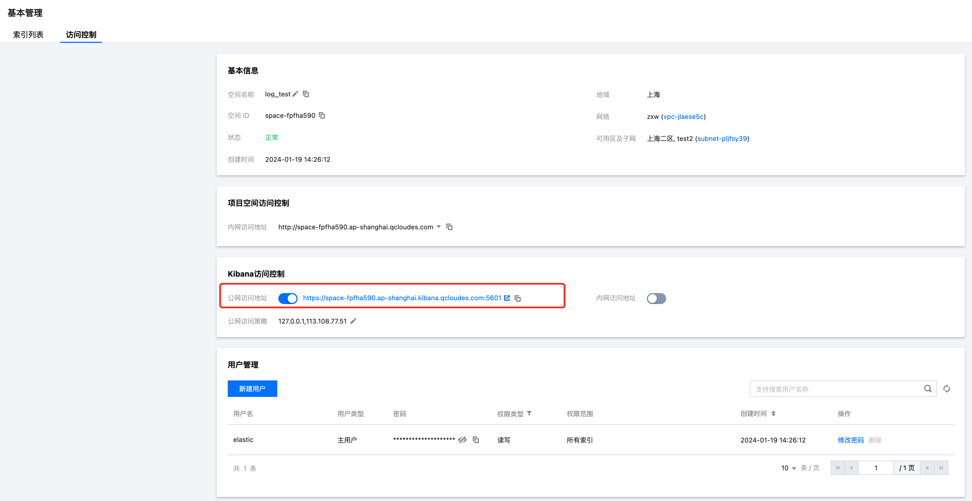The width and height of the screenshot is (972, 501).
Task: Open the vpc-jlaese5c network link
Action: click(x=683, y=117)
